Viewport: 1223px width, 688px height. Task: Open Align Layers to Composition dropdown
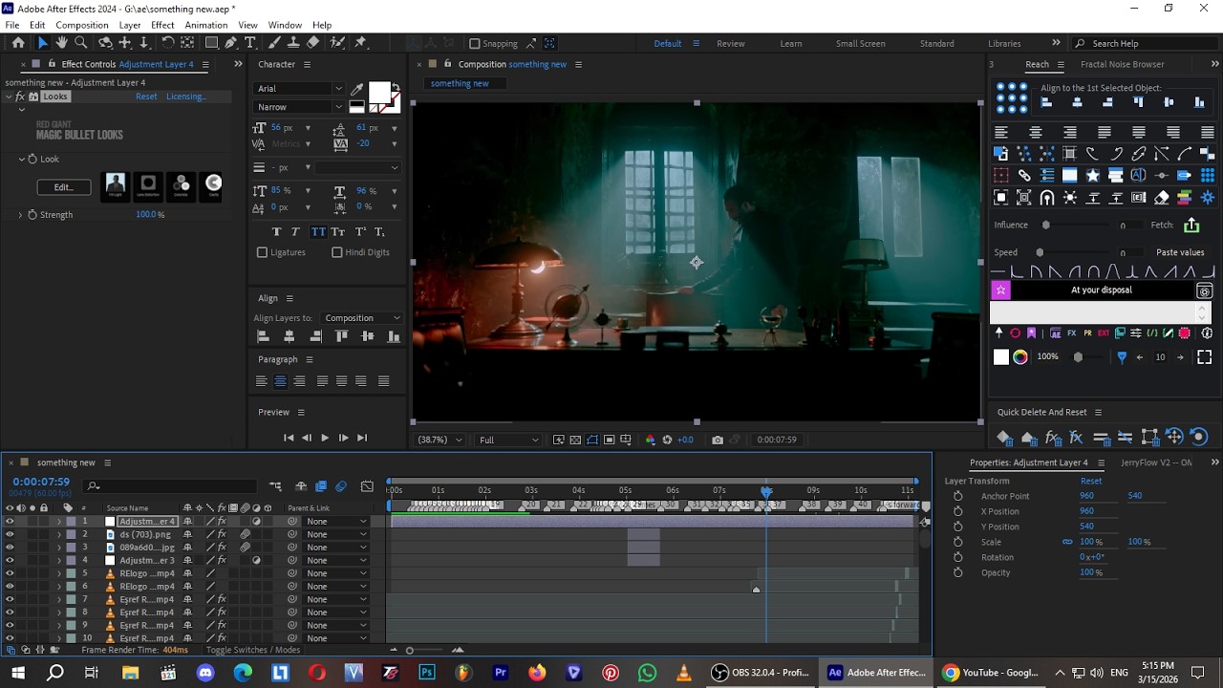tap(362, 318)
